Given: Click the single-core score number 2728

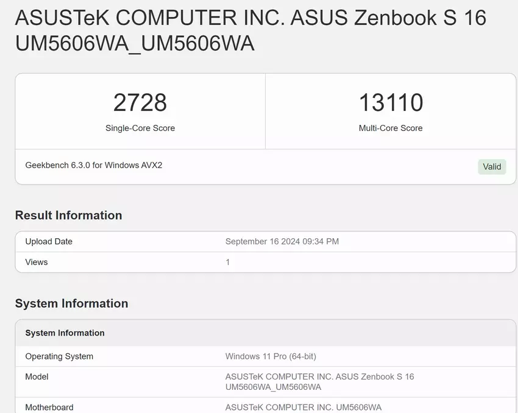Looking at the screenshot, I should click(140, 102).
